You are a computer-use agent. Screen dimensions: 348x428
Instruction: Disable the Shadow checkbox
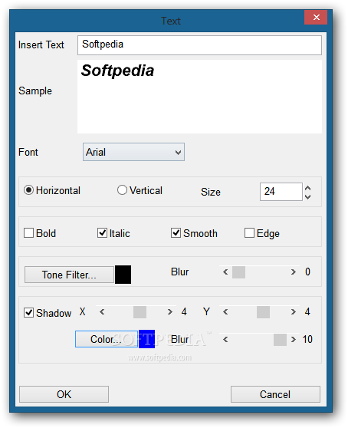[28, 312]
